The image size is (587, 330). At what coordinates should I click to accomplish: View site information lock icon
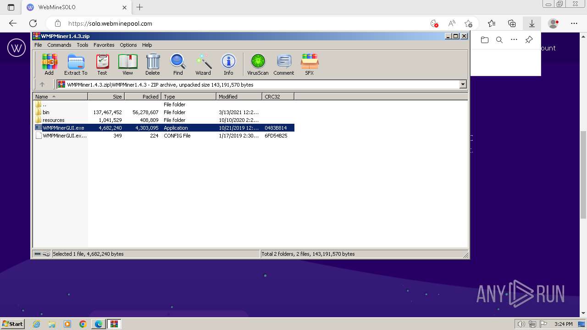point(58,23)
